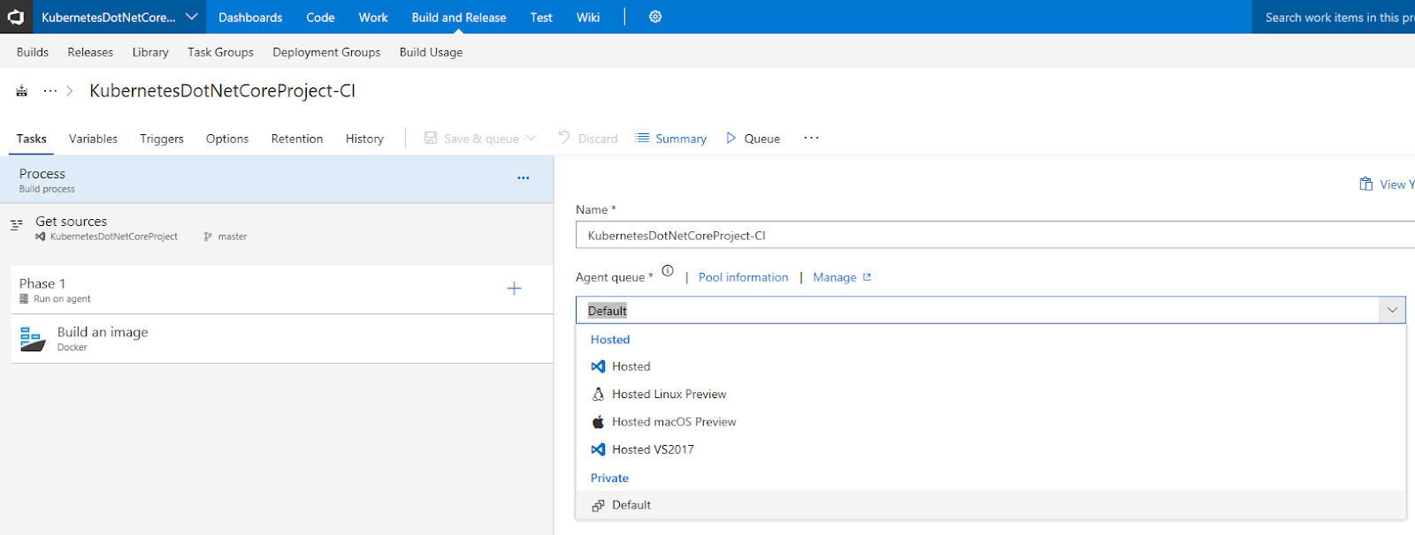
Task: Switch to the Triggers tab
Action: [162, 139]
